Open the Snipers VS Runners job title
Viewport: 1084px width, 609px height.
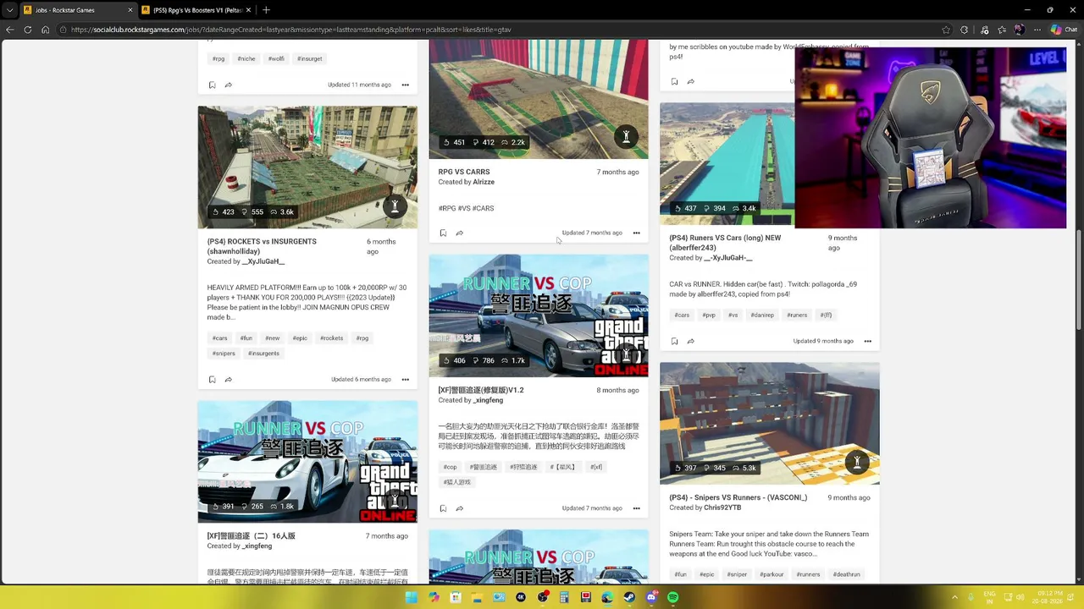pos(738,497)
